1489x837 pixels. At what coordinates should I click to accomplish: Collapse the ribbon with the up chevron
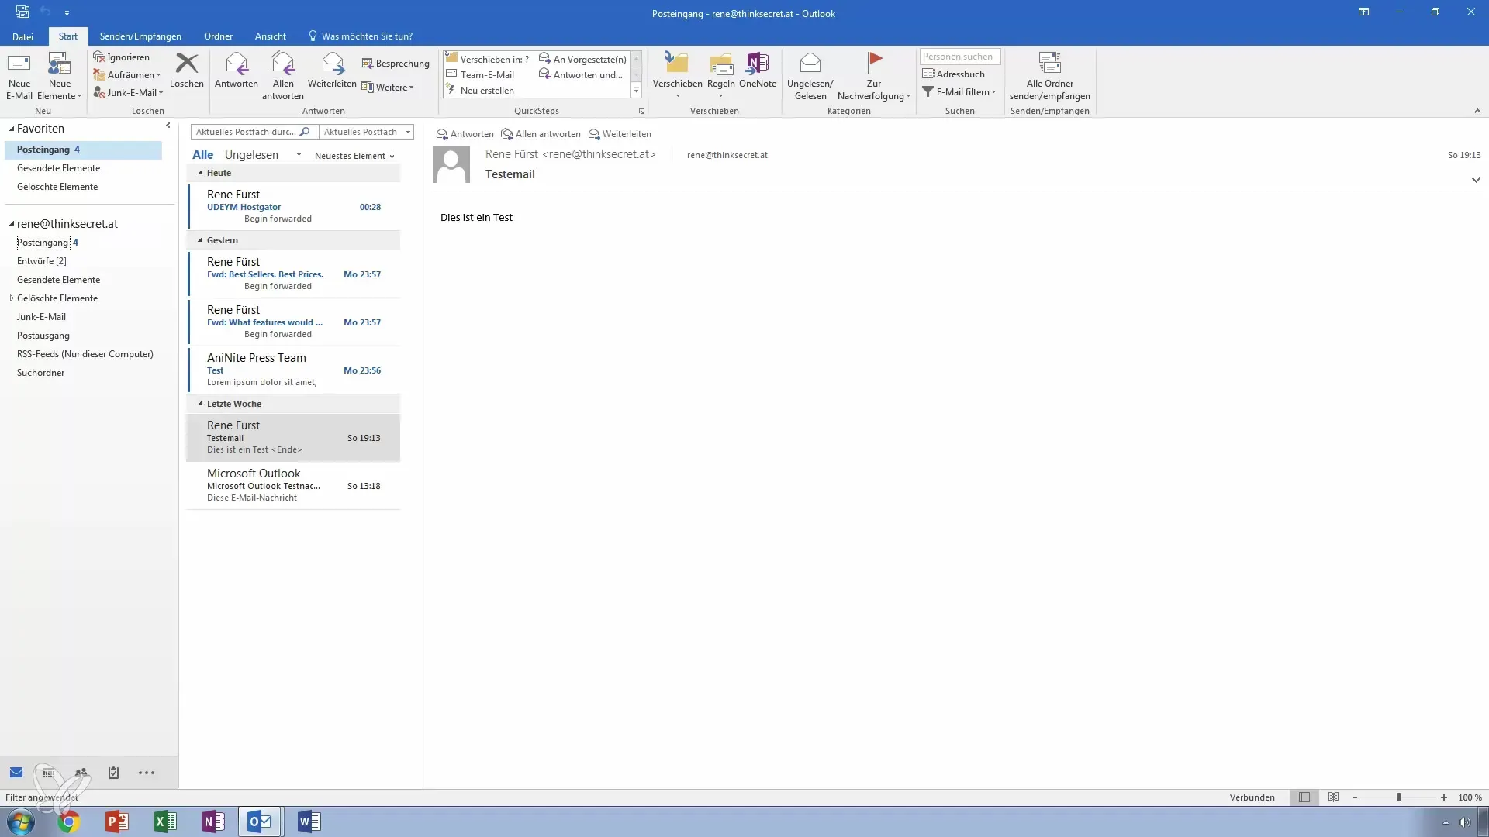click(x=1477, y=112)
